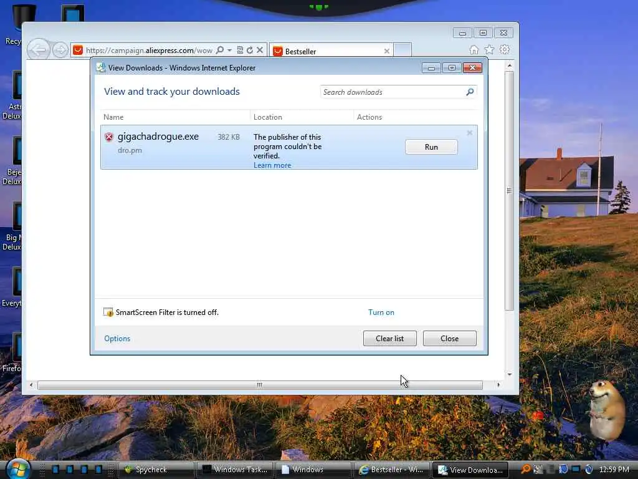This screenshot has height=479, width=638.
Task: Go back in Internet Explorer
Action: tap(39, 50)
